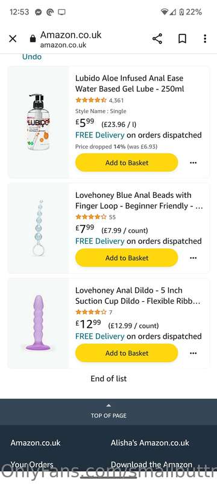Open more options for Blue Beads item

[193, 258]
